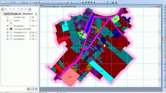Toggle selectable icon for LuoiKm layer

(33, 21)
